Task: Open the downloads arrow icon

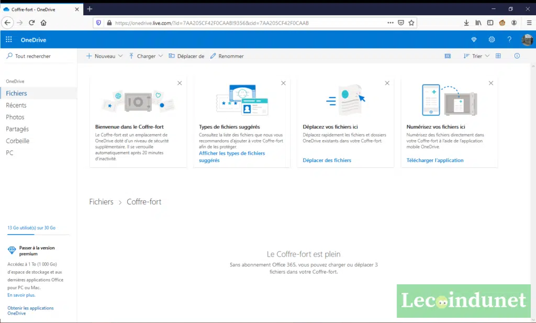Action: click(466, 23)
